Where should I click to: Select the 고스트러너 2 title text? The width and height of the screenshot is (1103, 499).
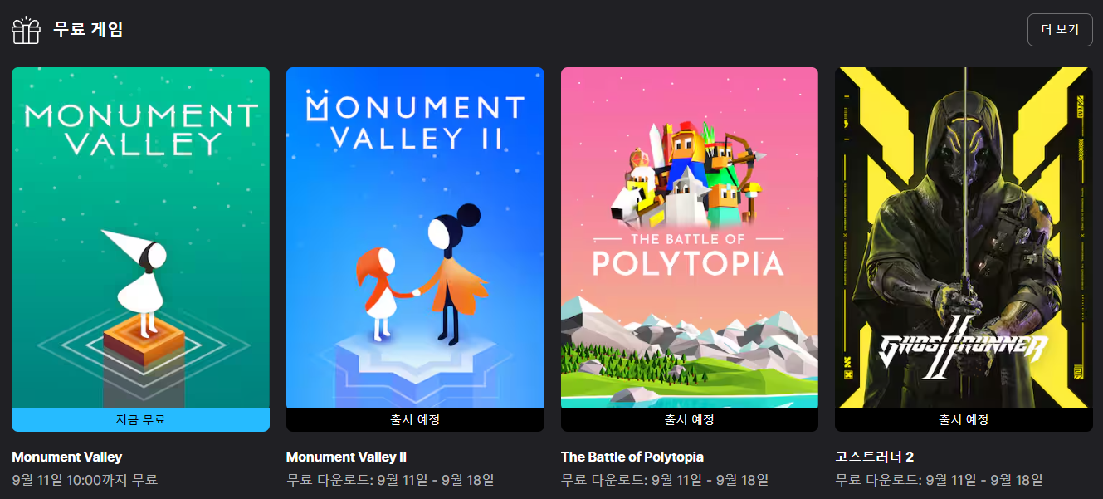click(x=874, y=457)
